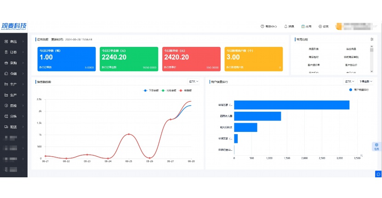Select 采购 in the left sidebar

tap(14, 62)
